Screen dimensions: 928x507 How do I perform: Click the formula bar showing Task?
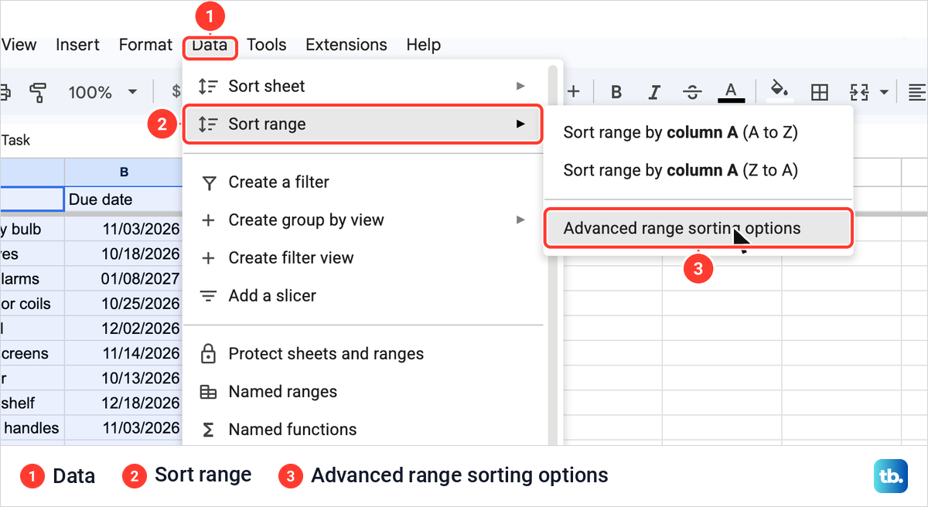tap(91, 140)
